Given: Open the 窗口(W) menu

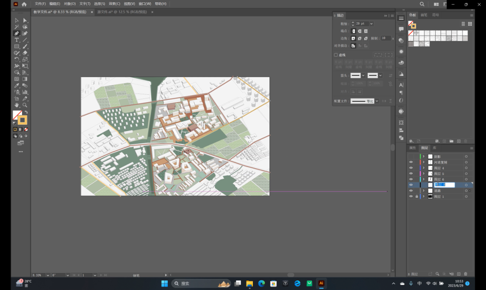Looking at the screenshot, I should coord(145,4).
